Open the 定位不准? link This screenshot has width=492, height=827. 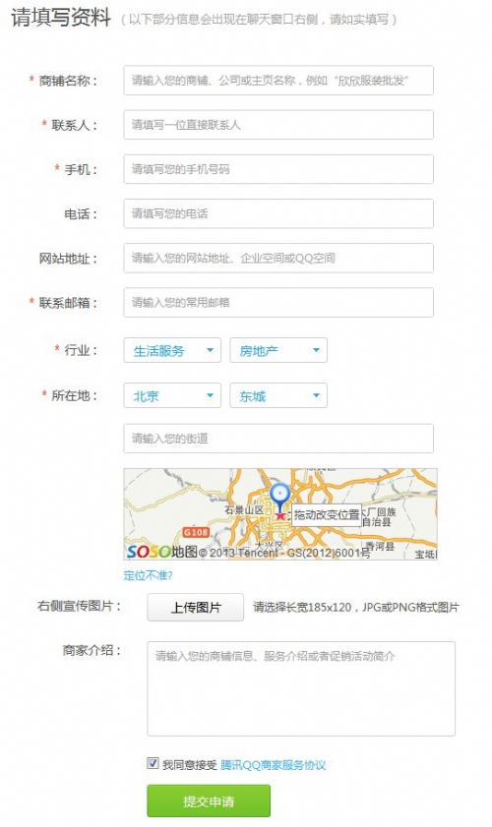click(148, 575)
